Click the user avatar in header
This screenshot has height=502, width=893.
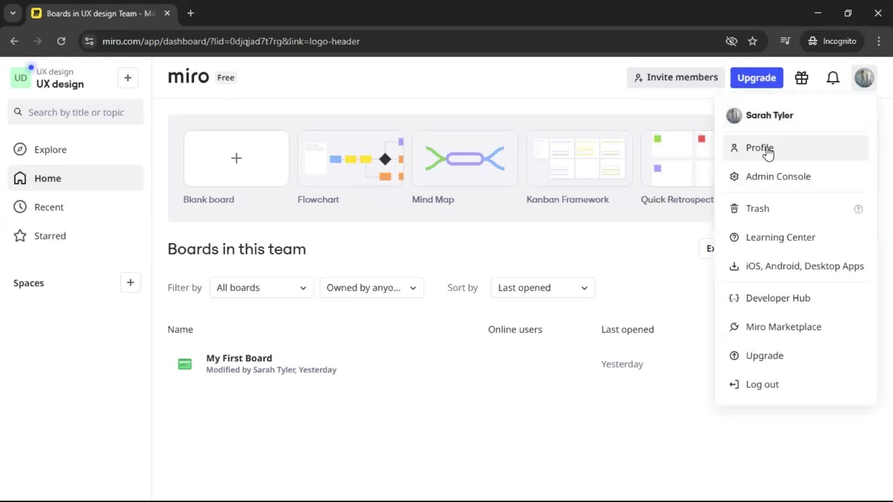864,78
